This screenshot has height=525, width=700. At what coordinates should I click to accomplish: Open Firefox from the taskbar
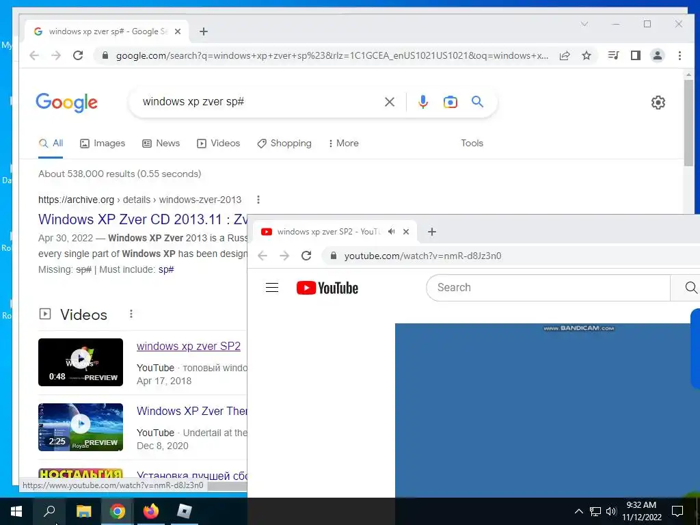[151, 511]
